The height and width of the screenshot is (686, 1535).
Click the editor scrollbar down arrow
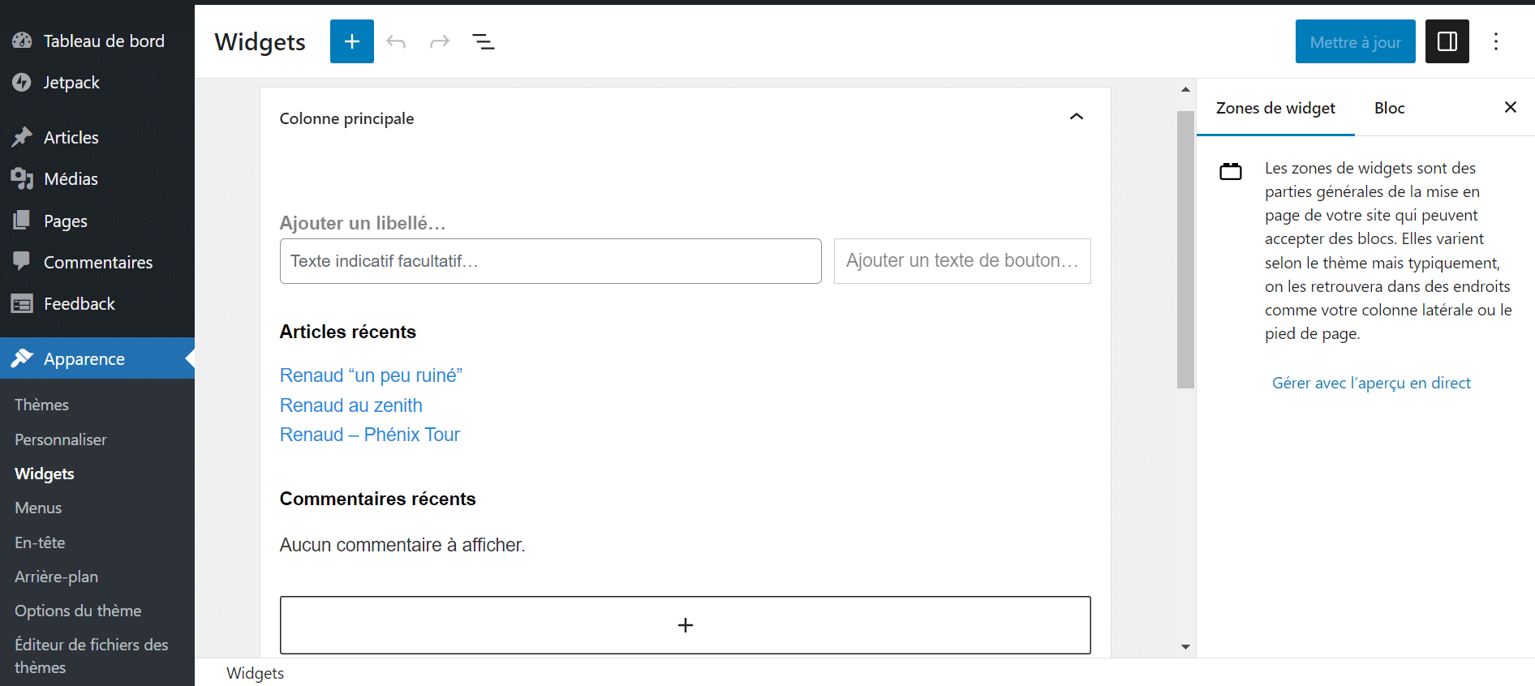[1185, 647]
